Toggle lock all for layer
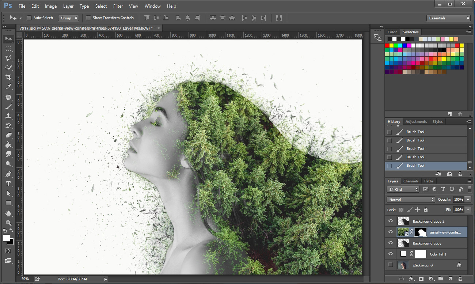This screenshot has width=475, height=284. pos(426,210)
